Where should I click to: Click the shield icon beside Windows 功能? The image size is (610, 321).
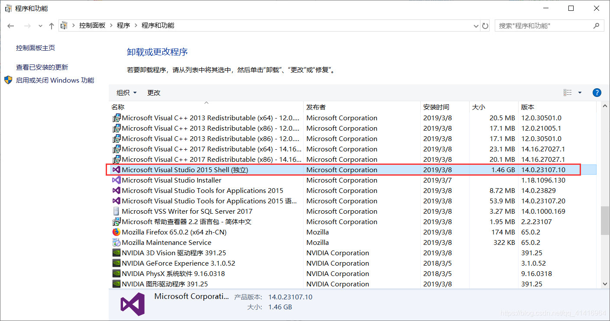click(8, 80)
